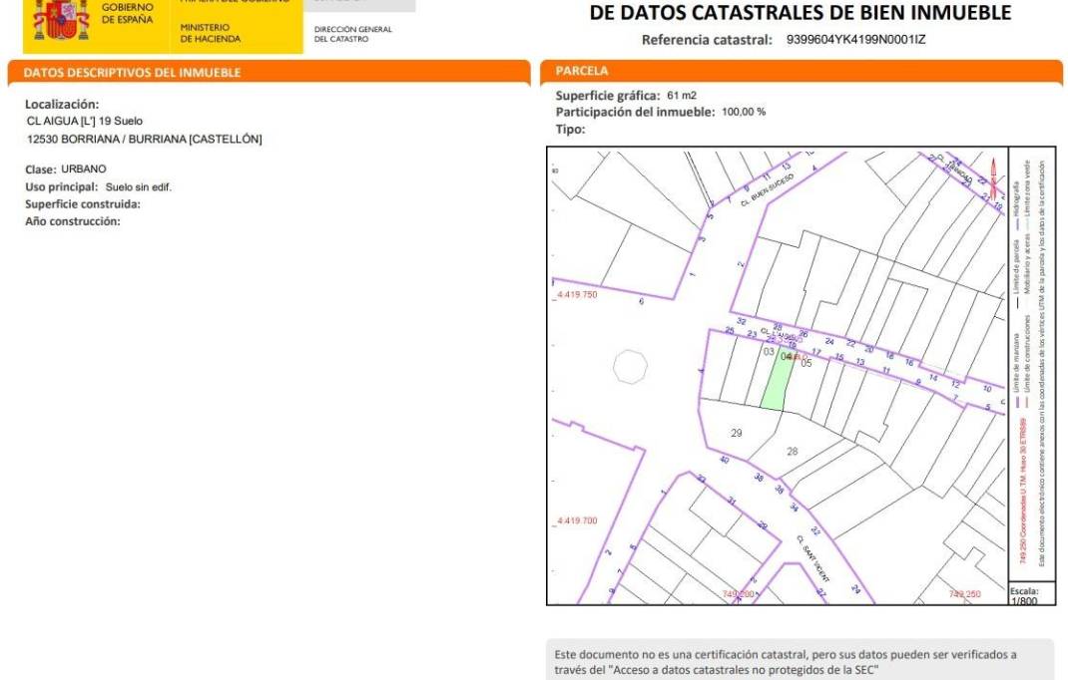Click the '4.419.700' coordinate label on map

576,520
